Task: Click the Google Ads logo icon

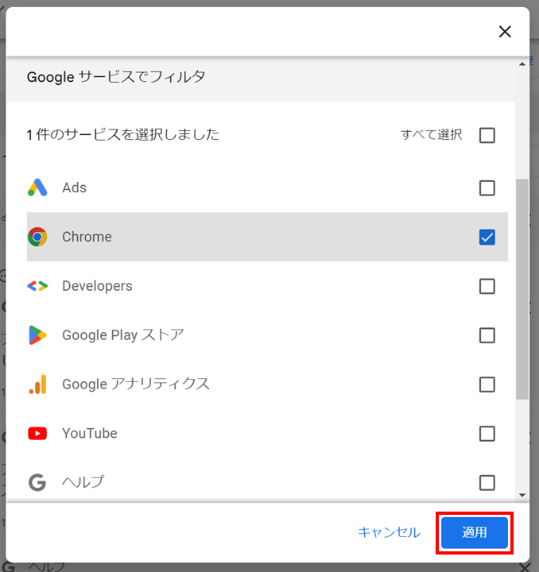Action: [x=37, y=187]
